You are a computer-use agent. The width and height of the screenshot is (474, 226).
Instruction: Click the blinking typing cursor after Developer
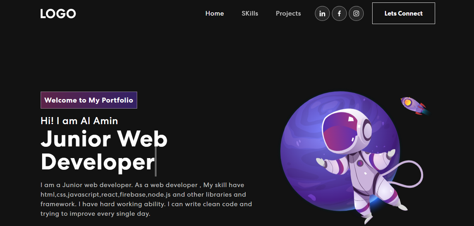coord(156,161)
